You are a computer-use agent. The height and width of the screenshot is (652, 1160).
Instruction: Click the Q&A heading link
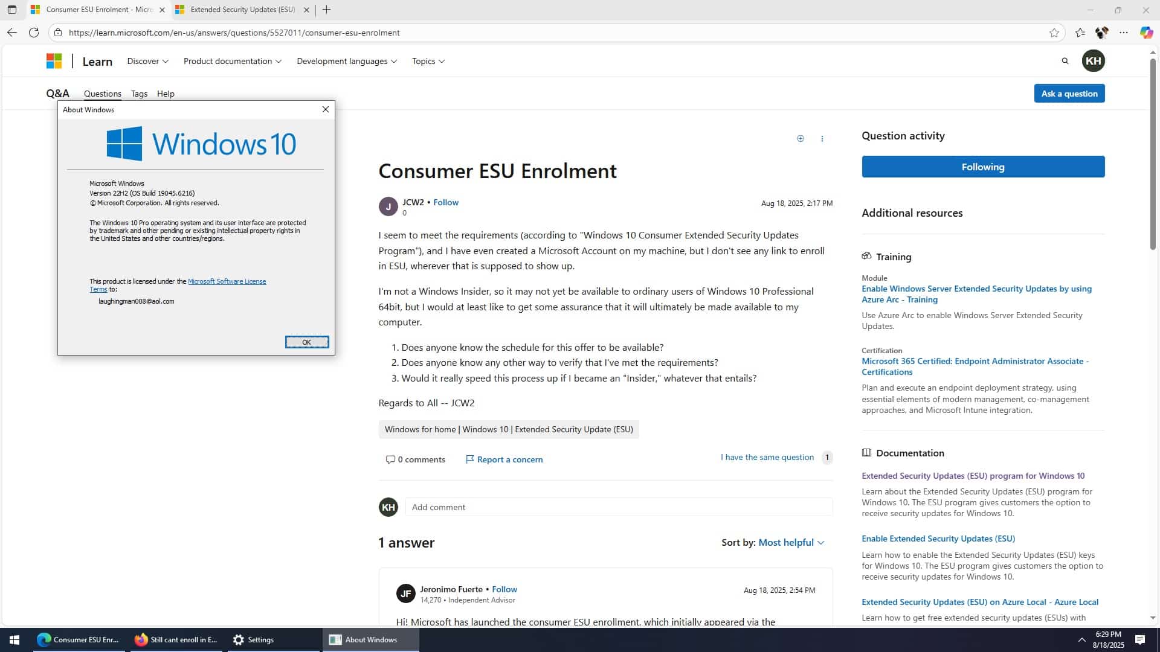(x=58, y=93)
